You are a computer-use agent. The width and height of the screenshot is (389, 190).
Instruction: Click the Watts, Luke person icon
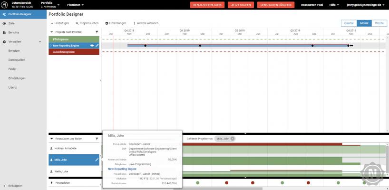tap(51, 171)
